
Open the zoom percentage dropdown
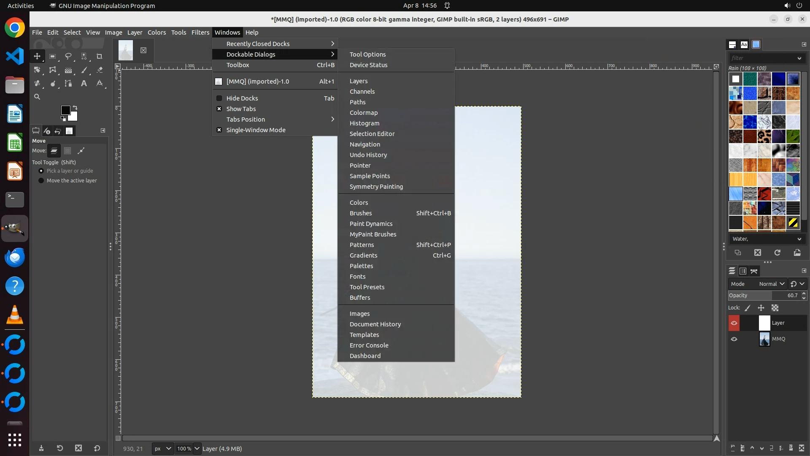pos(197,449)
